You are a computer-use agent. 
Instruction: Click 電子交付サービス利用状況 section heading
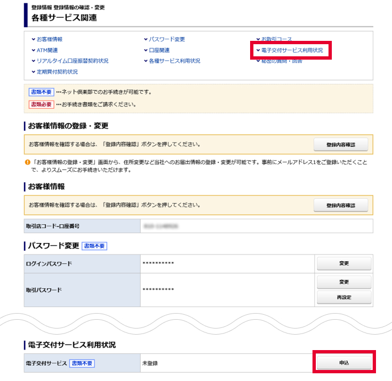click(72, 345)
